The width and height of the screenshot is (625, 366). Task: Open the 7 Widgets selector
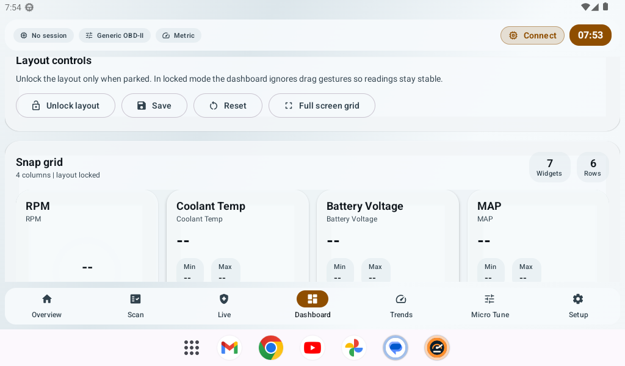pyautogui.click(x=549, y=167)
